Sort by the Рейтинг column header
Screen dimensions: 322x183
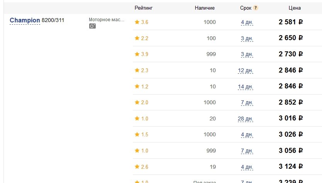click(x=144, y=8)
